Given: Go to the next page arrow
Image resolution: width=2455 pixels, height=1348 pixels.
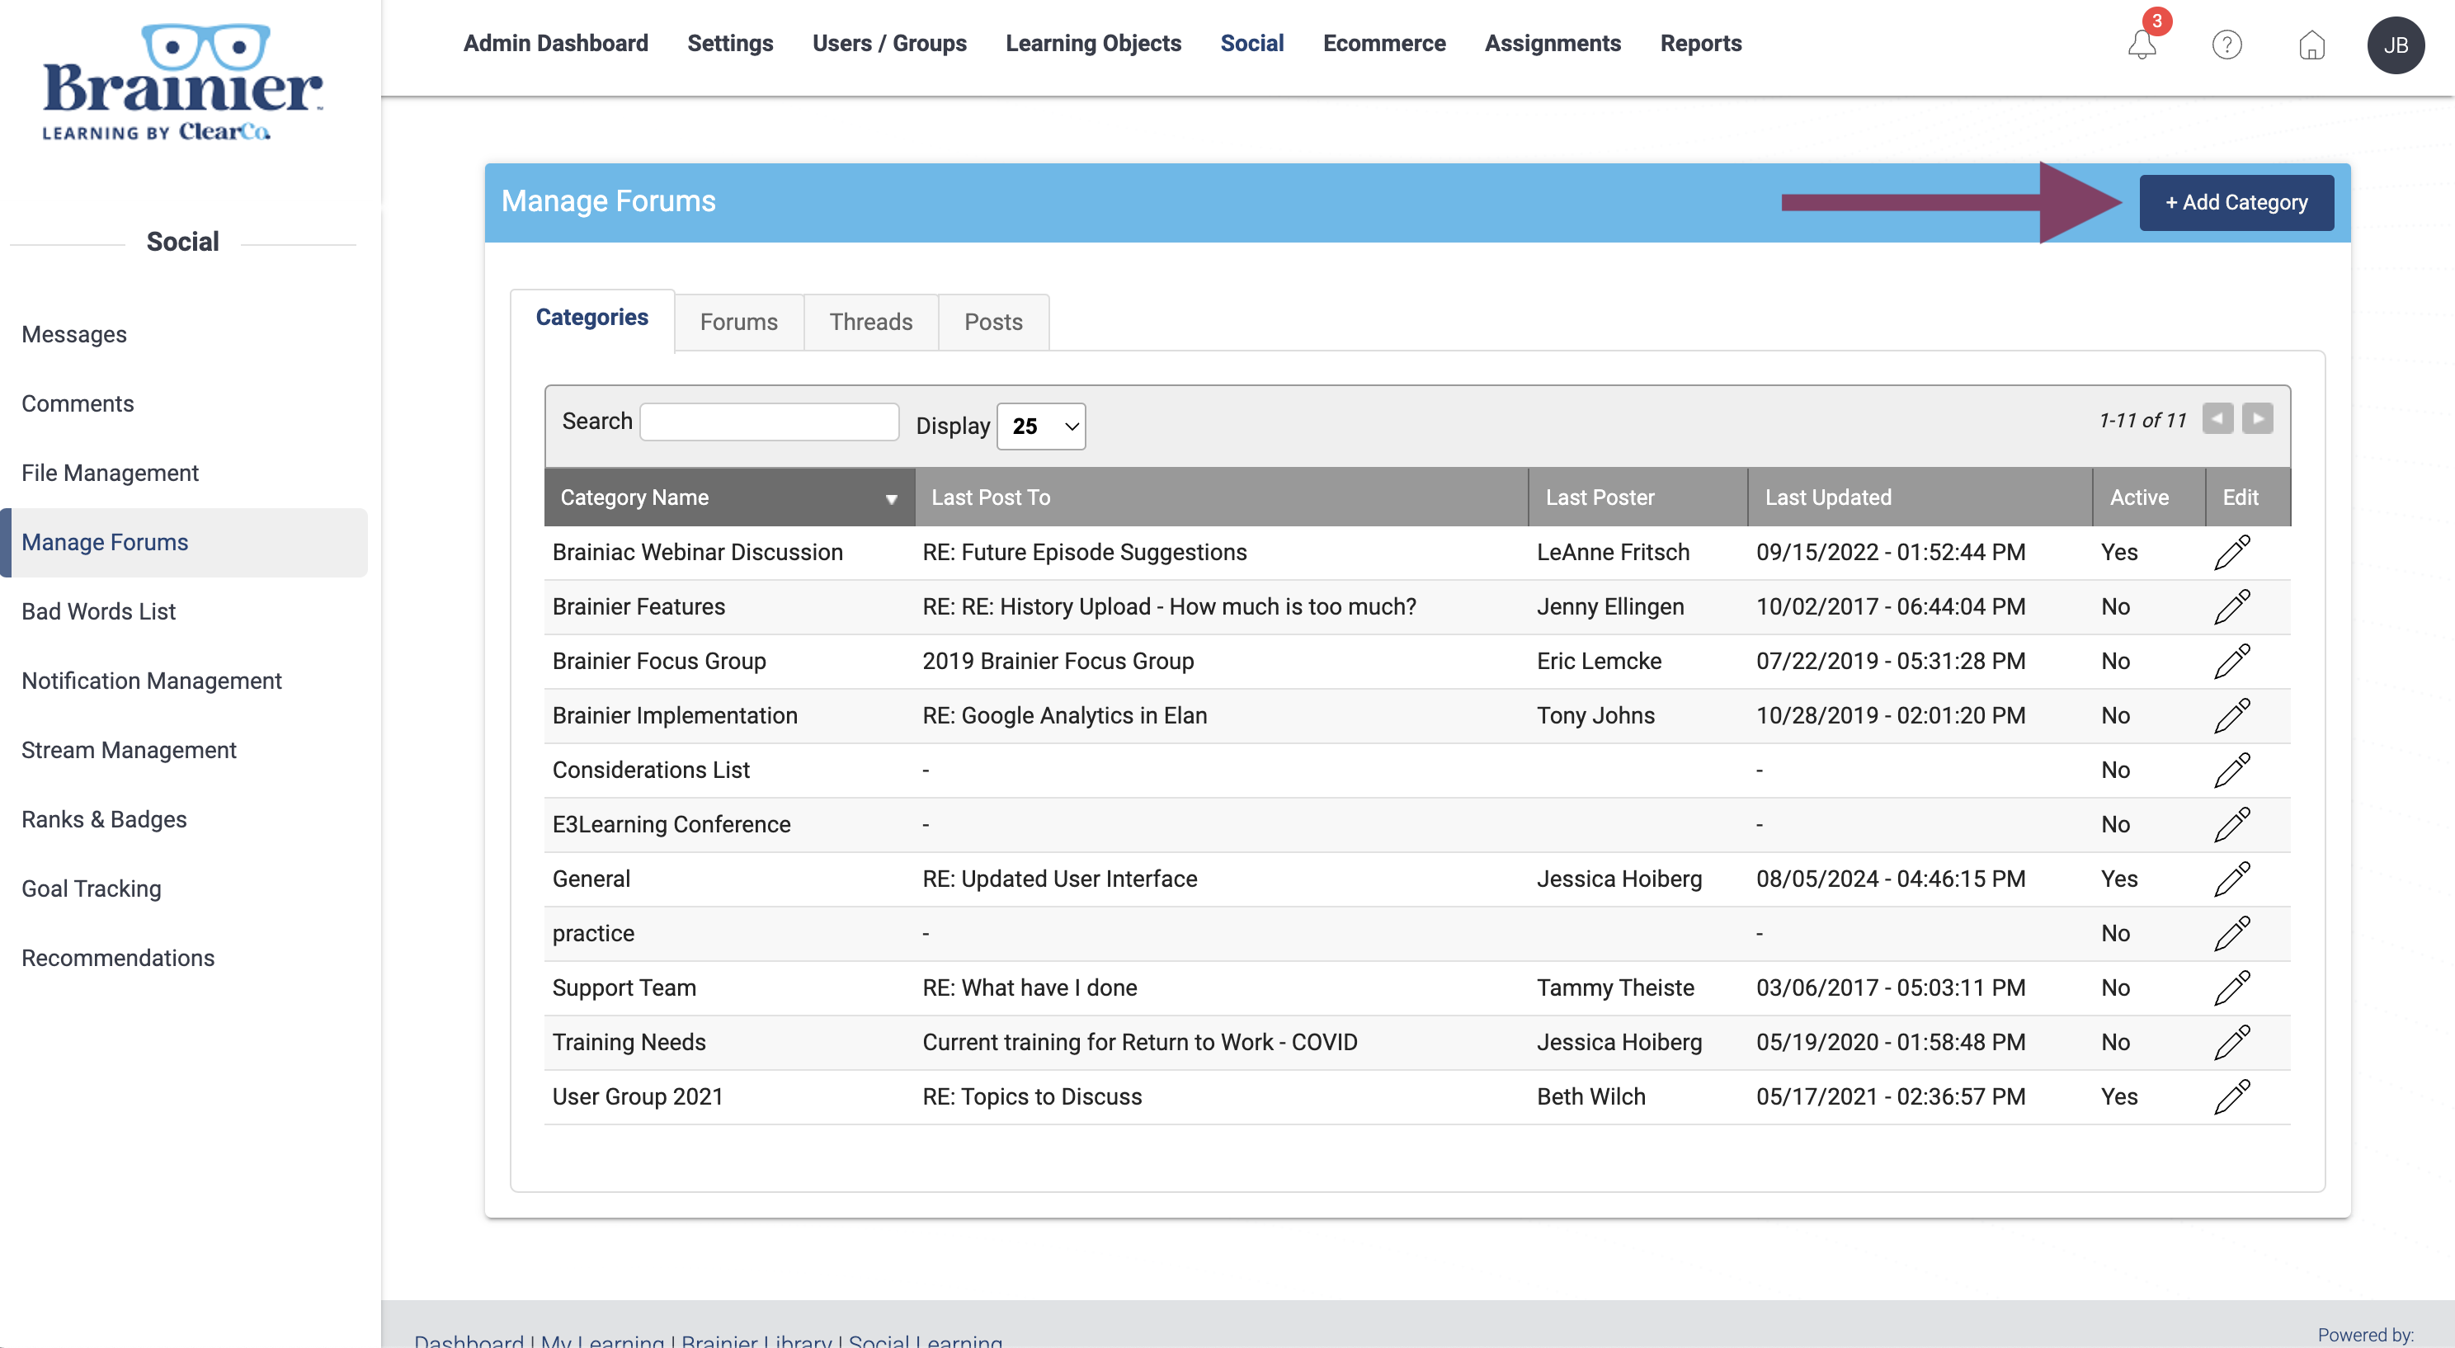Looking at the screenshot, I should point(2257,418).
